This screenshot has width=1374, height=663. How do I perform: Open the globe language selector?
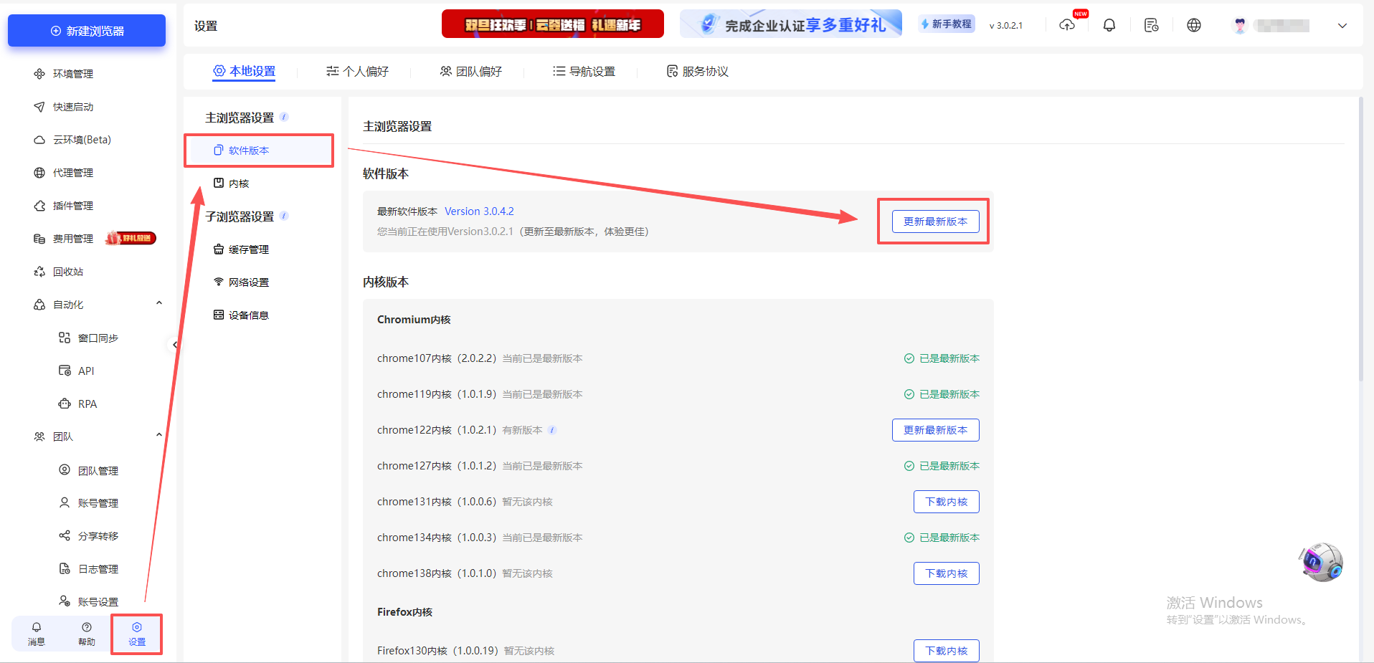coord(1194,24)
